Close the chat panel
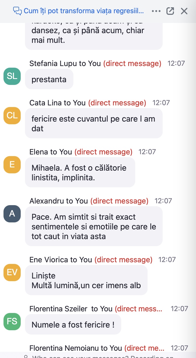The width and height of the screenshot is (196, 358). [x=184, y=11]
